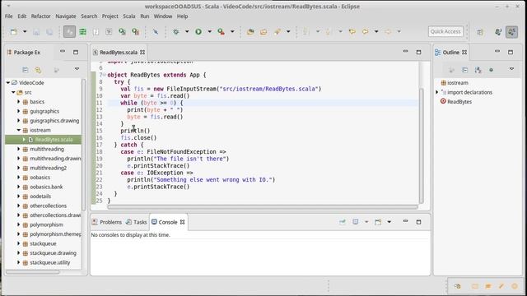This screenshot has width=527, height=296.
Task: Click the first Outline toolbar icon
Action: click(x=451, y=70)
